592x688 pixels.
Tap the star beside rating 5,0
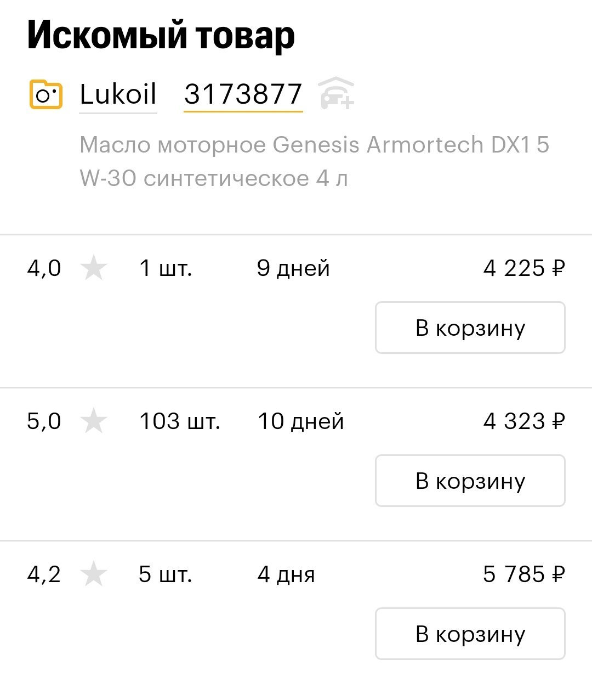tap(93, 421)
